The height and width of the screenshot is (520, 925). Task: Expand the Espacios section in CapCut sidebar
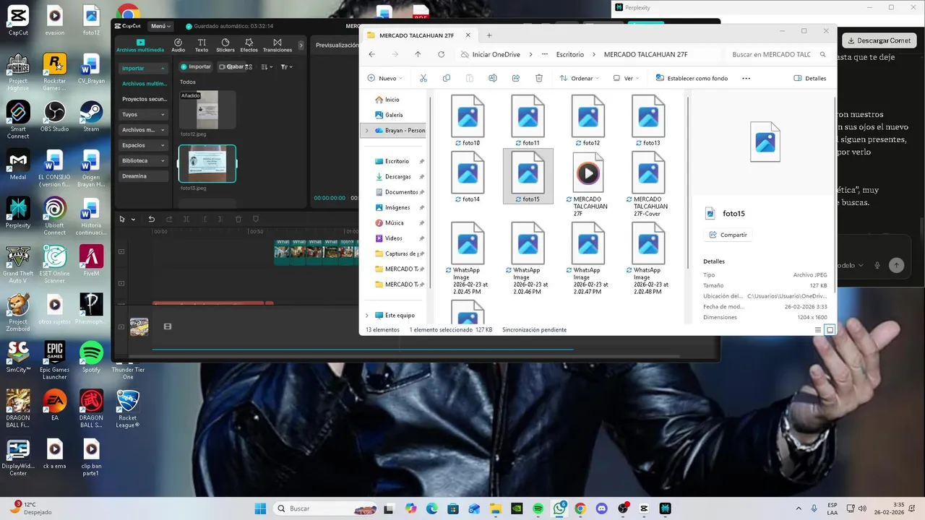(143, 145)
